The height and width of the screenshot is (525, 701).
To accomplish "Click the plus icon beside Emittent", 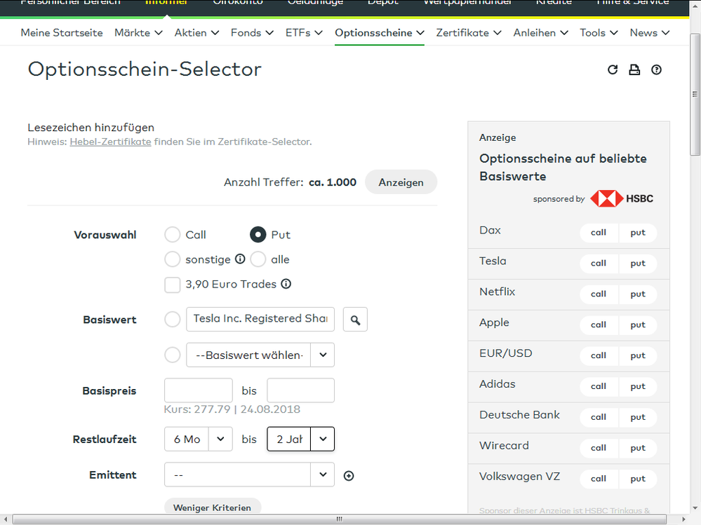I will point(349,475).
